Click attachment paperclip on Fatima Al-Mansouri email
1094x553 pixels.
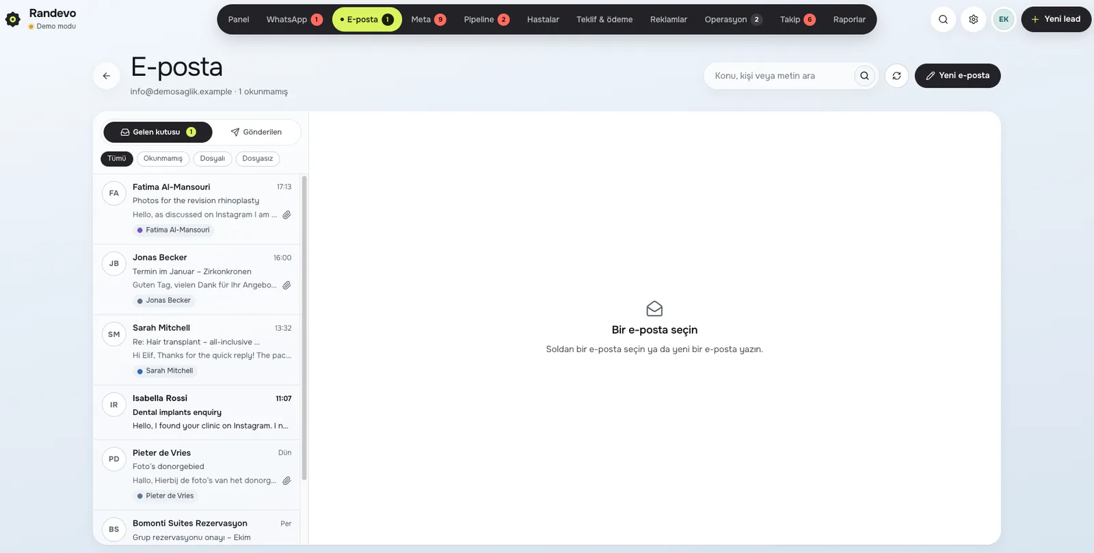(286, 215)
